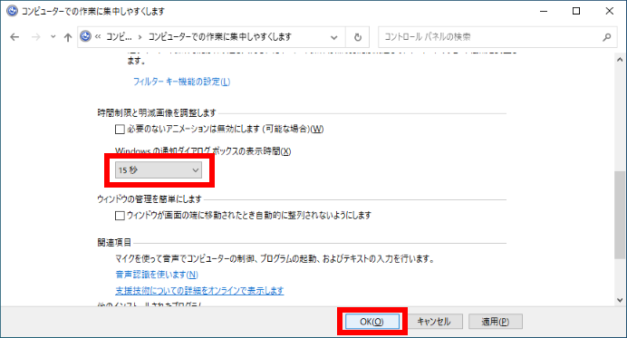
Task: Click the forward navigation arrow
Action: tap(36, 37)
